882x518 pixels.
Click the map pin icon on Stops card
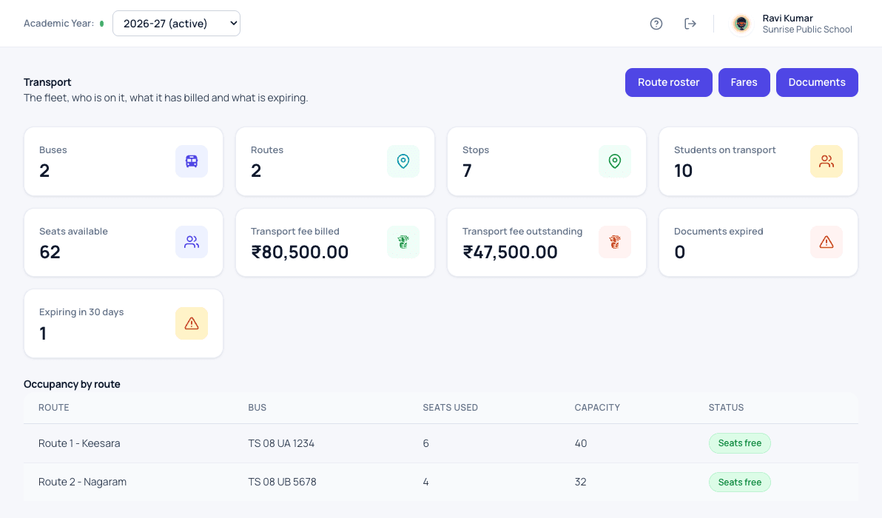click(x=615, y=161)
